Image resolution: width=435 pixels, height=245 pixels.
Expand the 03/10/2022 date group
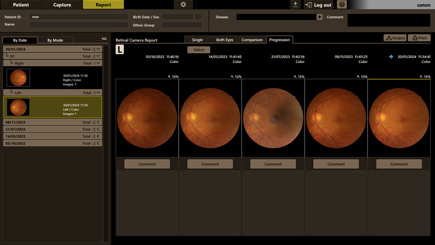pos(98,143)
